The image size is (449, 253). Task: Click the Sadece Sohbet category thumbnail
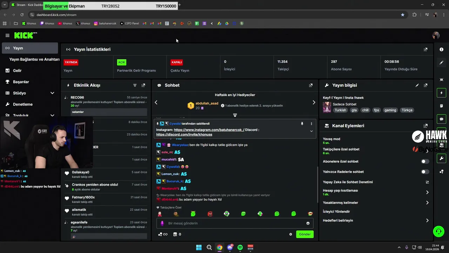tap(327, 107)
